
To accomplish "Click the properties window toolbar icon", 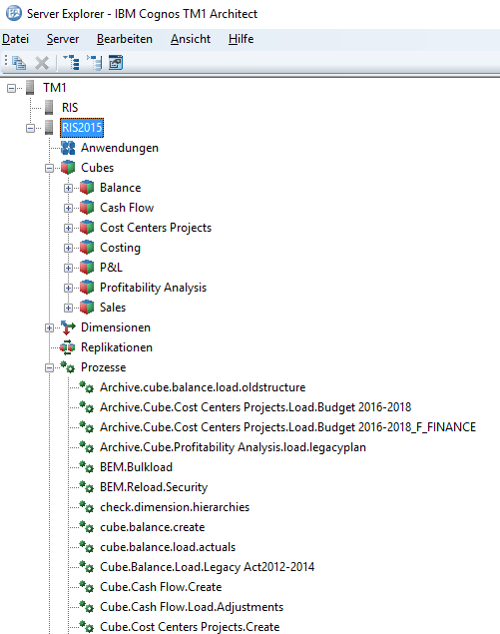I will (x=116, y=63).
